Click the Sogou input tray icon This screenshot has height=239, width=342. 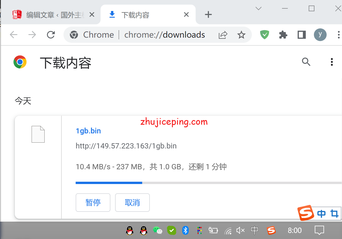coord(271,230)
